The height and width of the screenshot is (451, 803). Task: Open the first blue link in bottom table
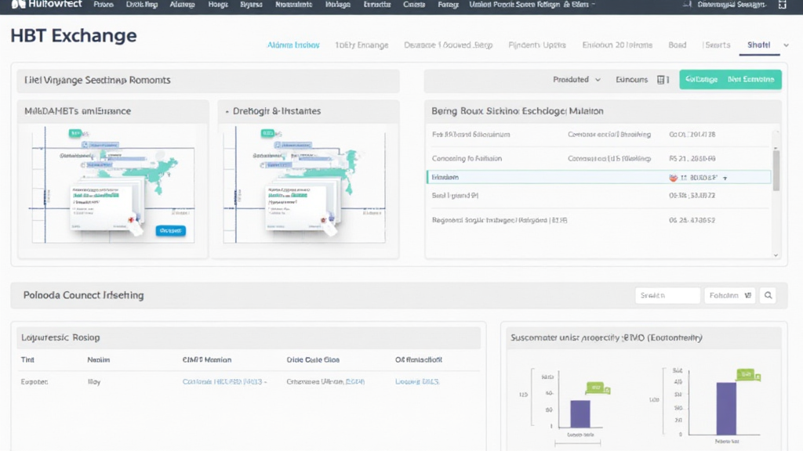(224, 382)
